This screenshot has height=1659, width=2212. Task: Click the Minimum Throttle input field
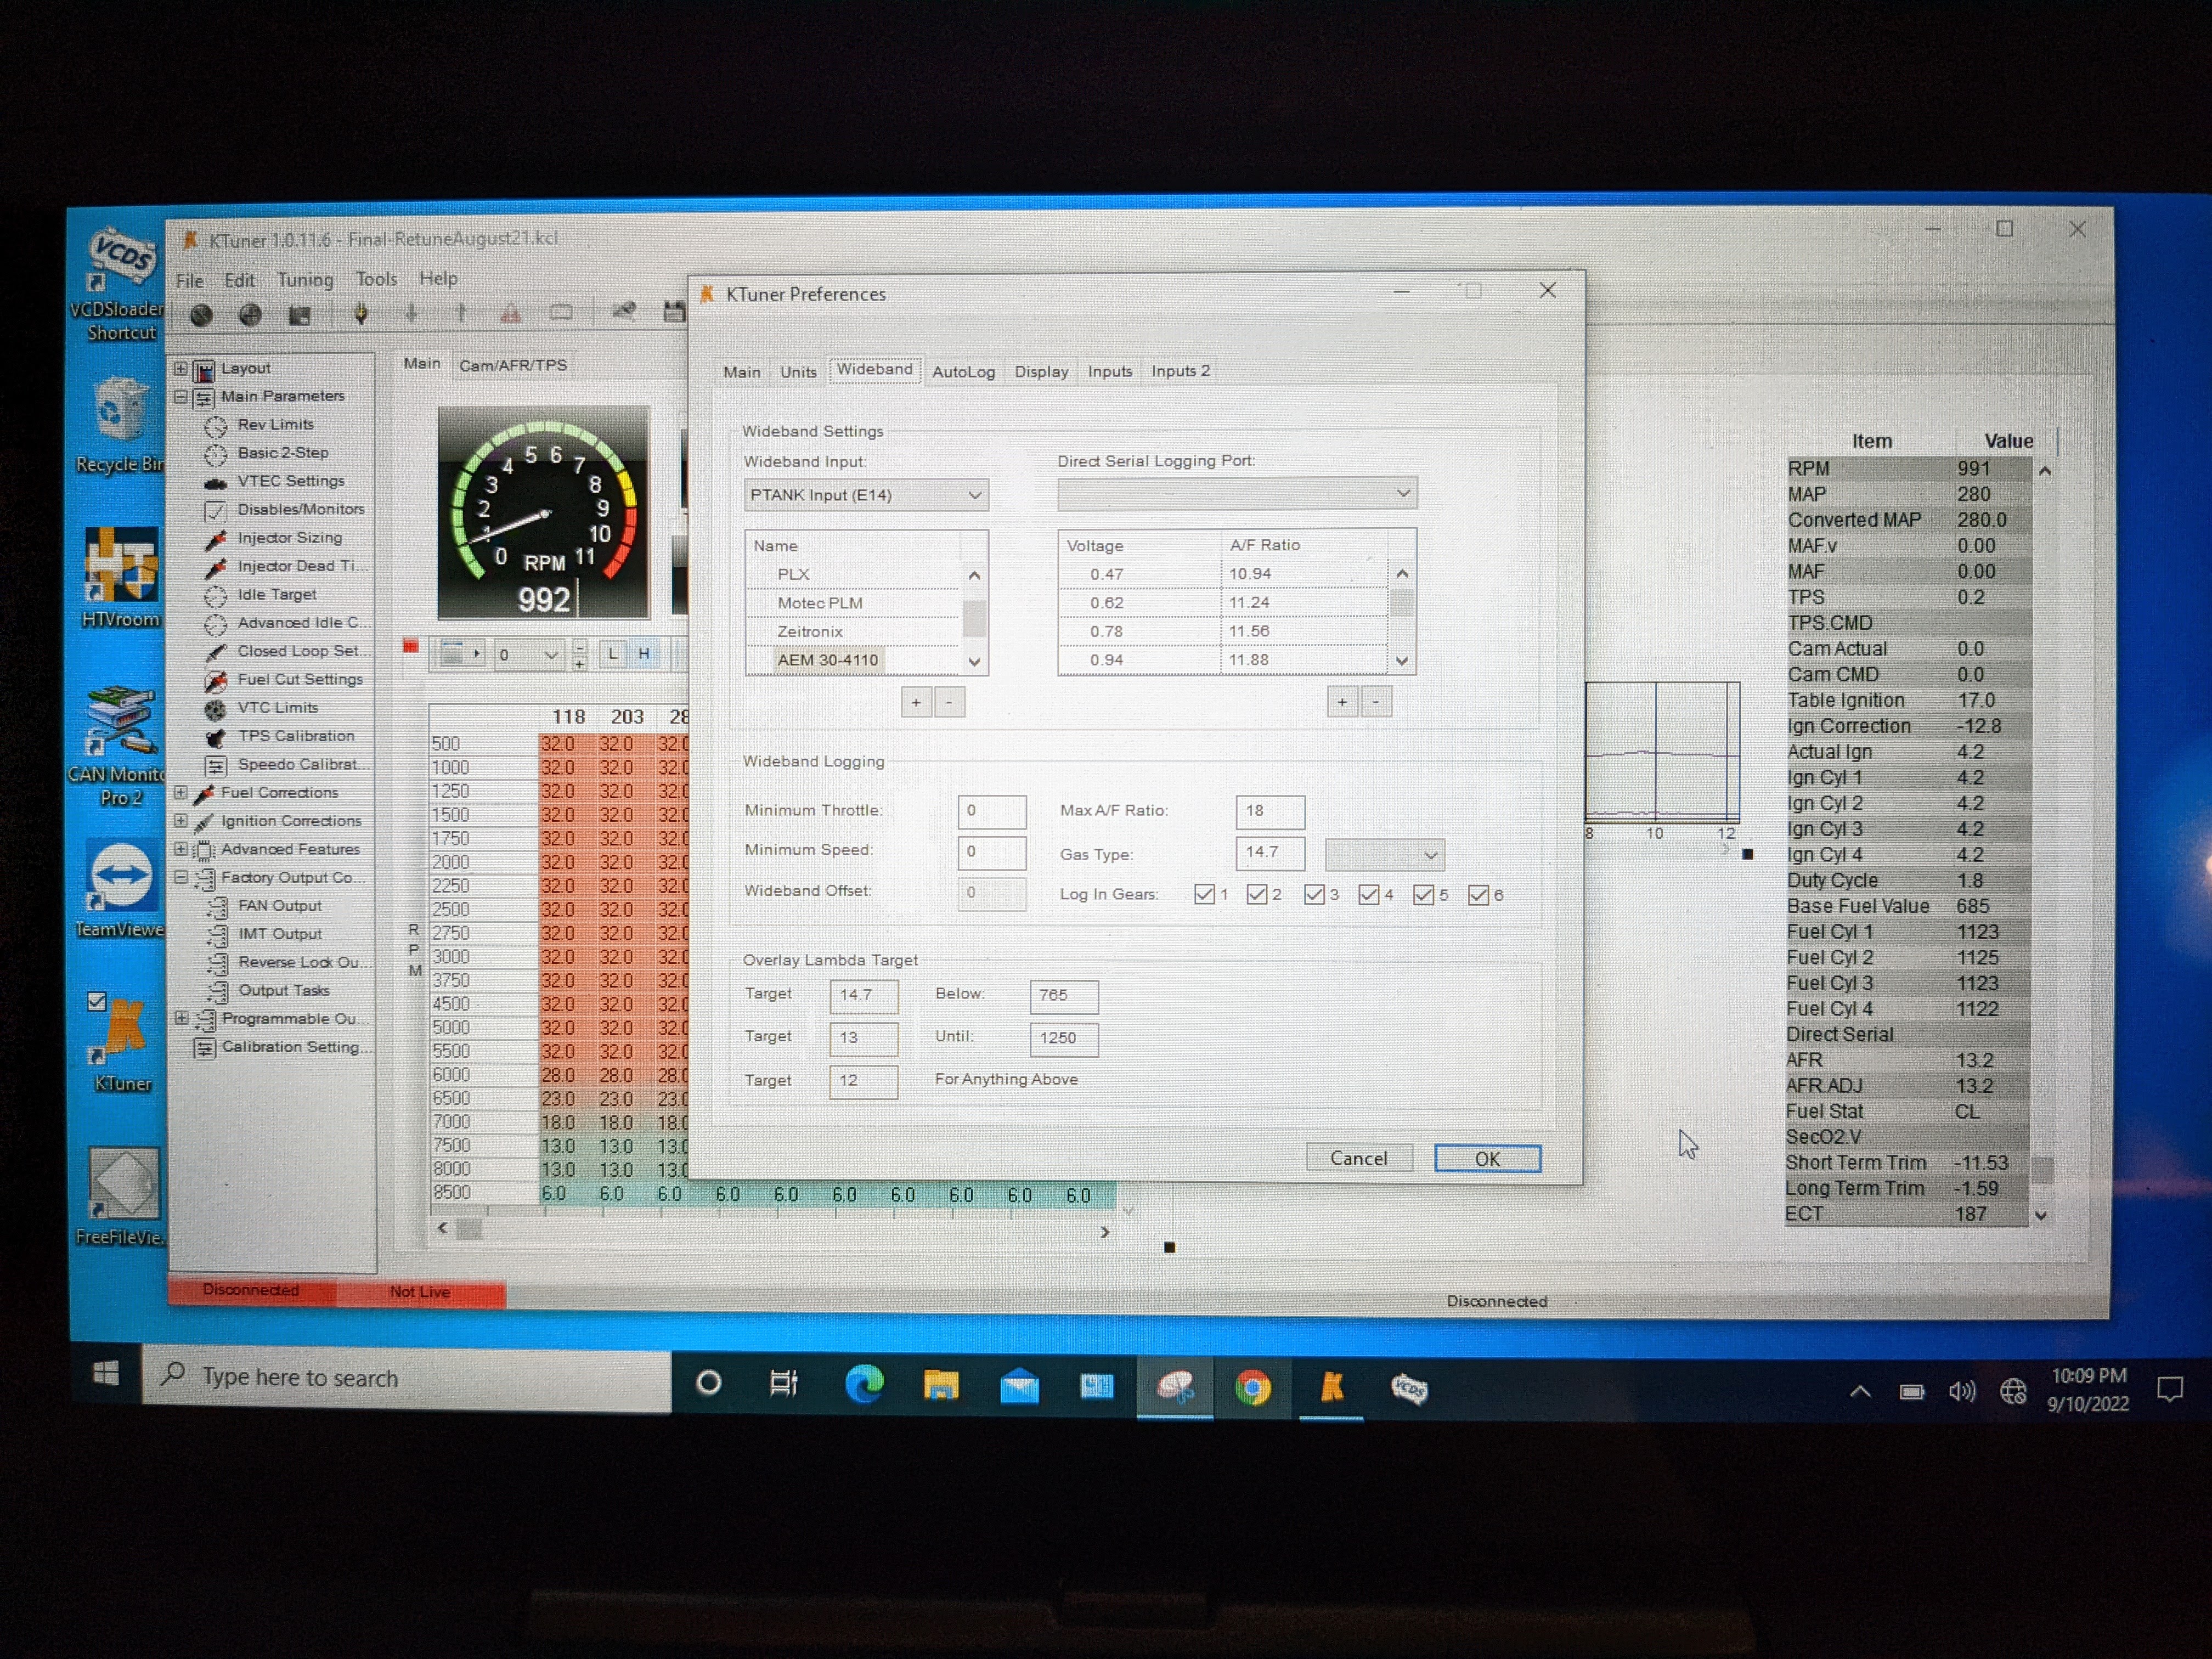(992, 811)
